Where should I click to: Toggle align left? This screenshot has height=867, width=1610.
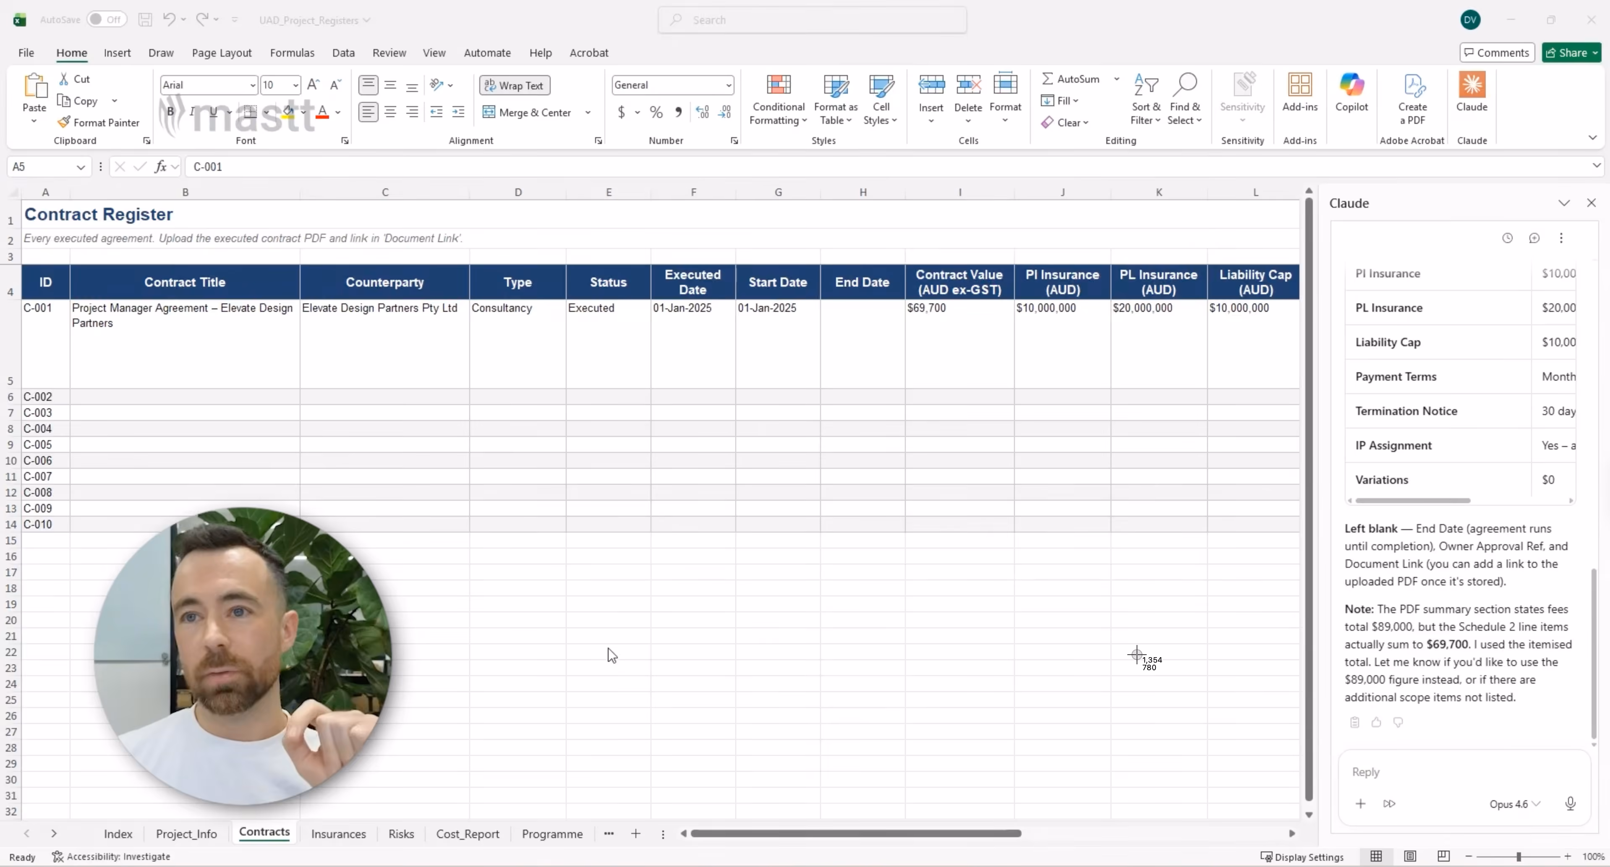[368, 112]
